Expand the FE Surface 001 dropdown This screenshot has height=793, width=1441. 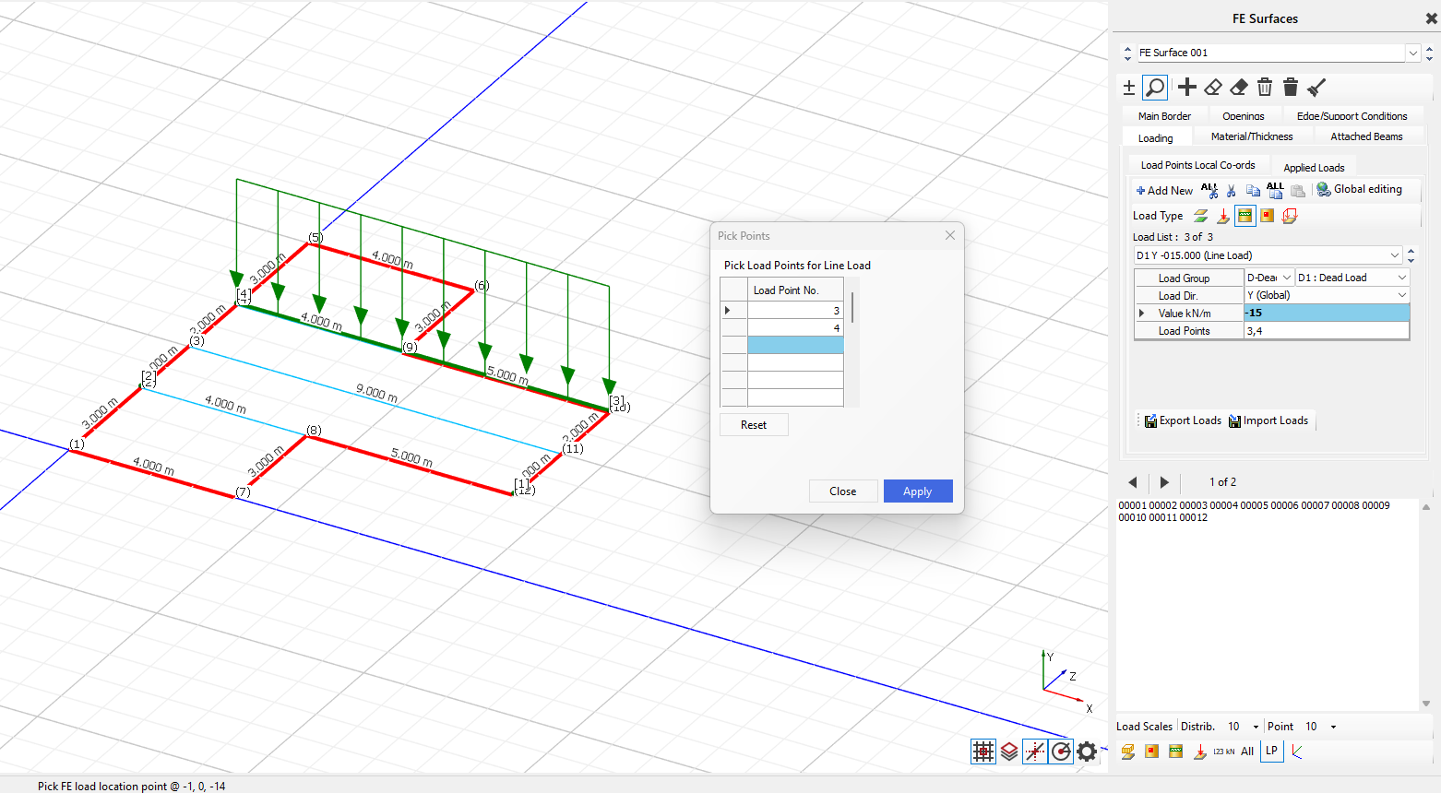(x=1412, y=53)
